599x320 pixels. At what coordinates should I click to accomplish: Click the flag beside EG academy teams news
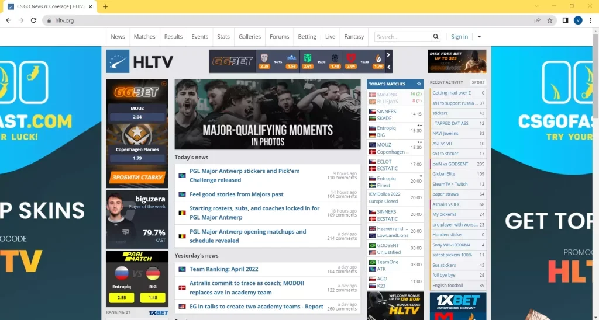[x=183, y=307]
